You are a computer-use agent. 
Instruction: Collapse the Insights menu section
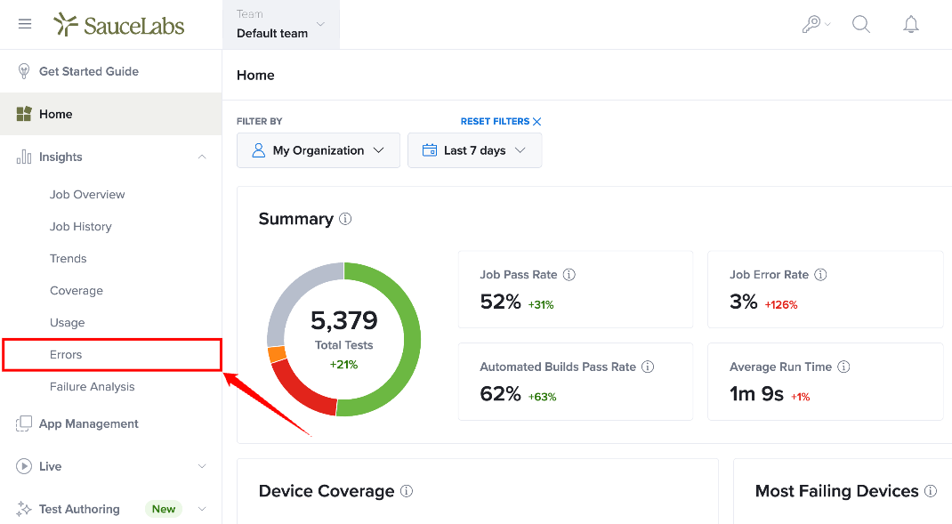202,157
